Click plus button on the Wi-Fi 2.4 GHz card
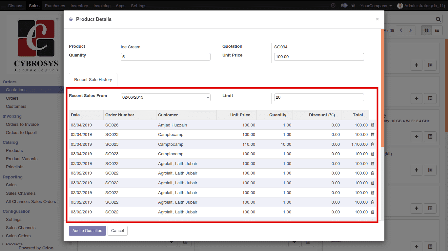This screenshot has width=448, height=251. (x=417, y=136)
